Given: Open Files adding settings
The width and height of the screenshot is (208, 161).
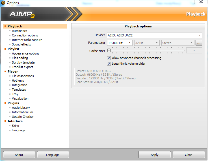Looking at the screenshot, I should click(x=20, y=58).
